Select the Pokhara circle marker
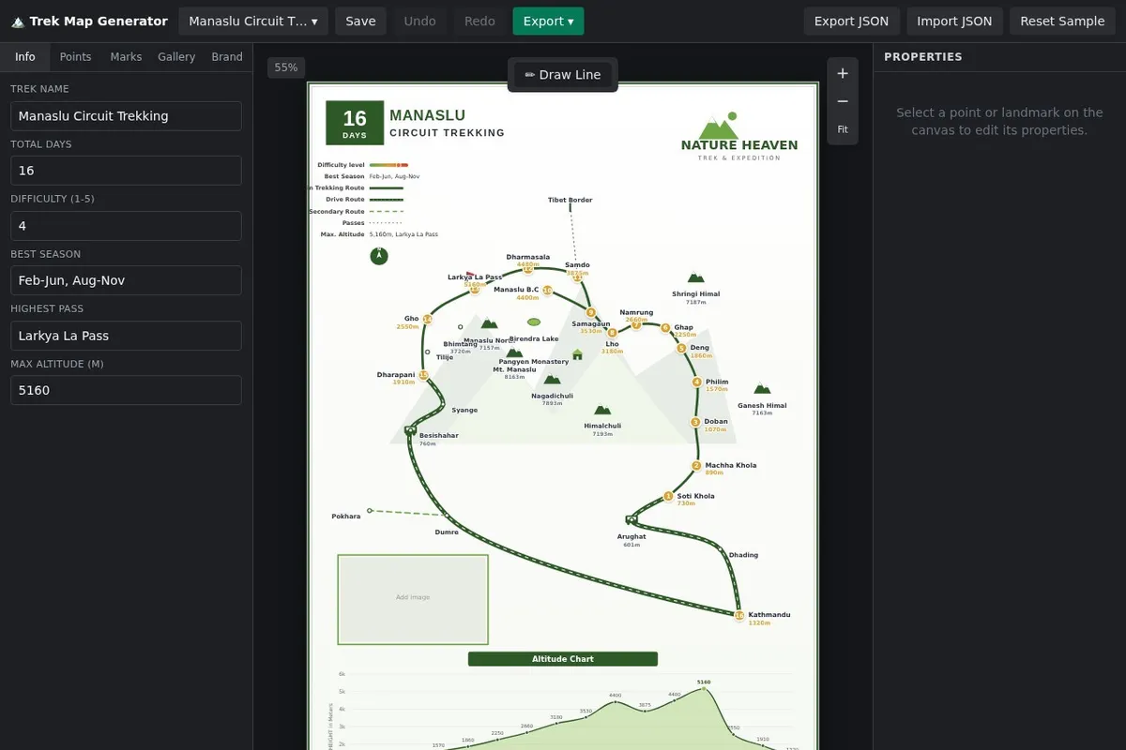Screen dimensions: 1126x750 coord(370,511)
